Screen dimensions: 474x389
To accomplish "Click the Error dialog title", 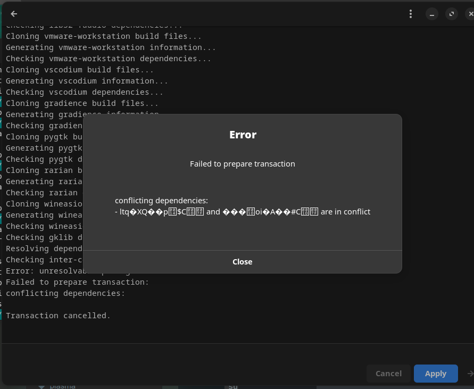I will coord(243,135).
